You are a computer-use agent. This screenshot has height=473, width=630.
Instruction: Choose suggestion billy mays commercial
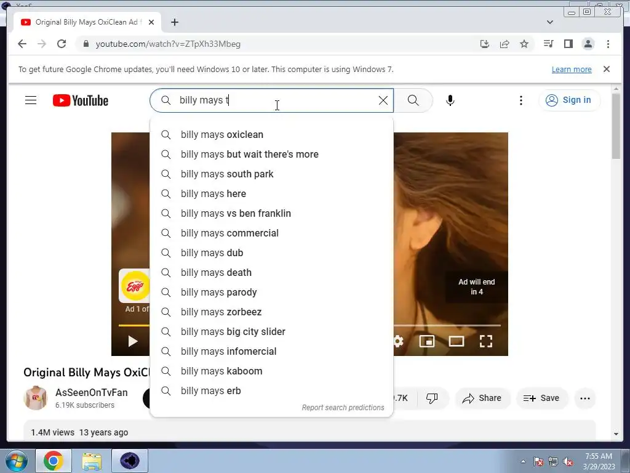pyautogui.click(x=271, y=233)
